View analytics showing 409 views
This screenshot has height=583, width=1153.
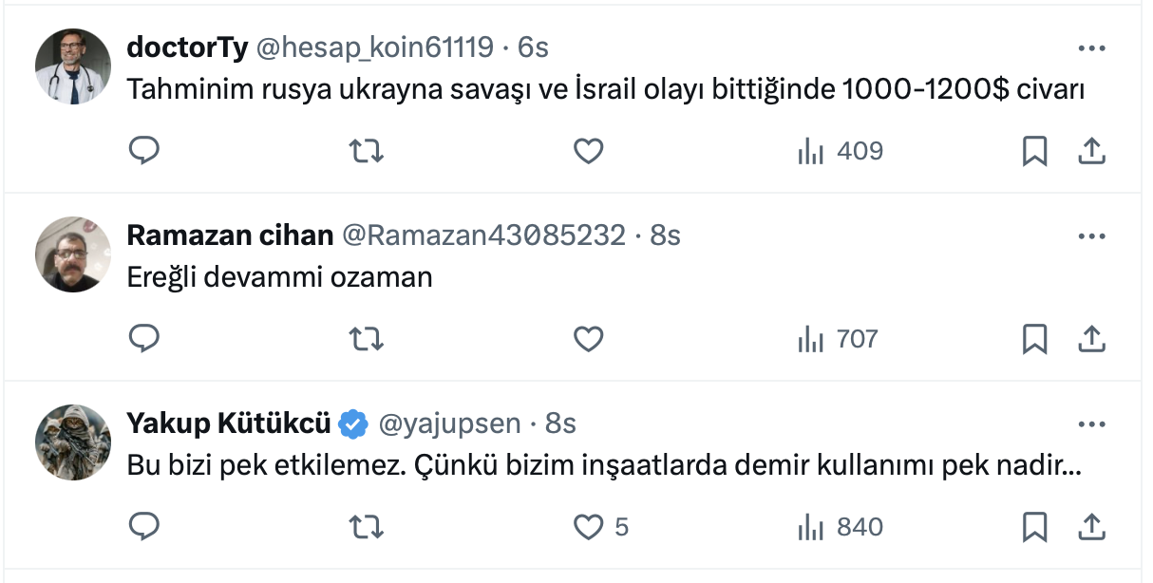(841, 150)
